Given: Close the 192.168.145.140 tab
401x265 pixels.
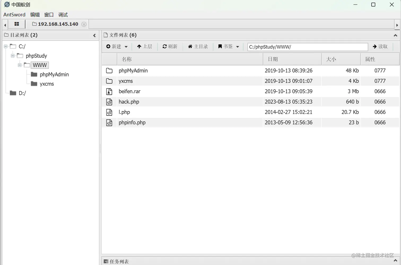Looking at the screenshot, I should (x=84, y=24).
